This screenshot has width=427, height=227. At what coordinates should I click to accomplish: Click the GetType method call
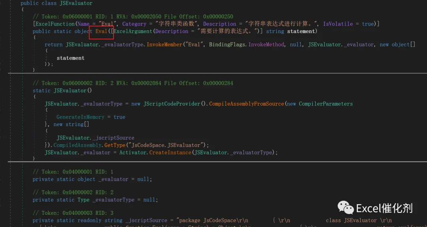click(115, 145)
